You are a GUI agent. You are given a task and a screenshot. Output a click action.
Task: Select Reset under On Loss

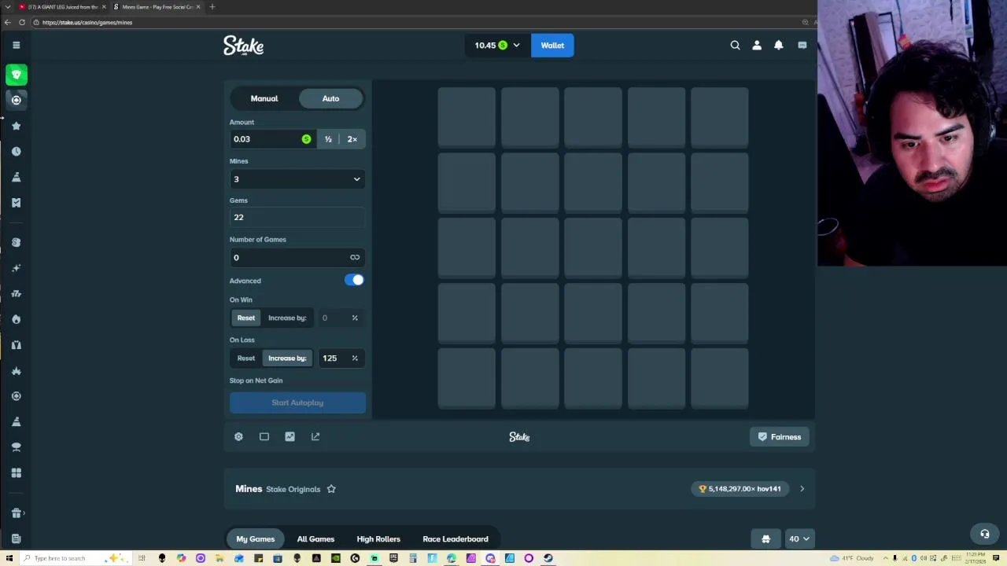pyautogui.click(x=246, y=358)
